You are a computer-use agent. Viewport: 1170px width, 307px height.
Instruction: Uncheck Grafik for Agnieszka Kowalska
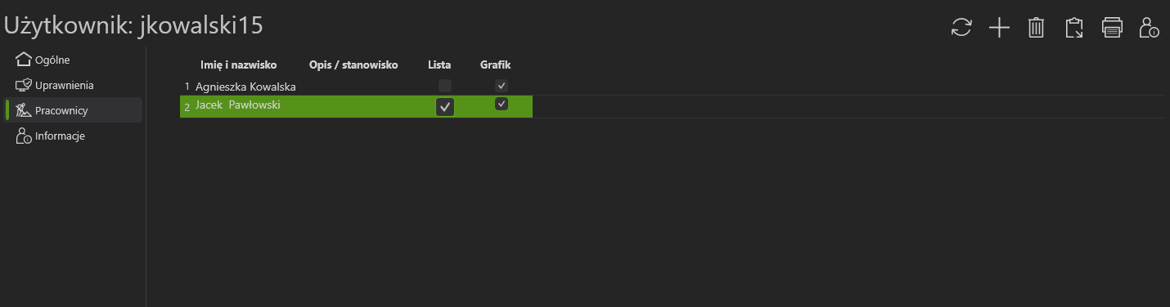[502, 86]
